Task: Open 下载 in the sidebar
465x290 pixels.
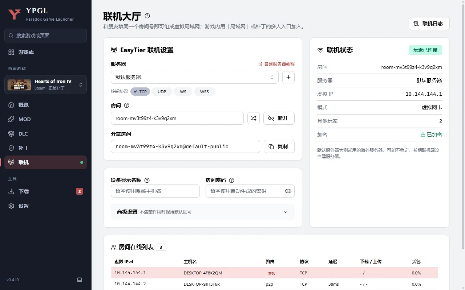Action: coord(45,191)
